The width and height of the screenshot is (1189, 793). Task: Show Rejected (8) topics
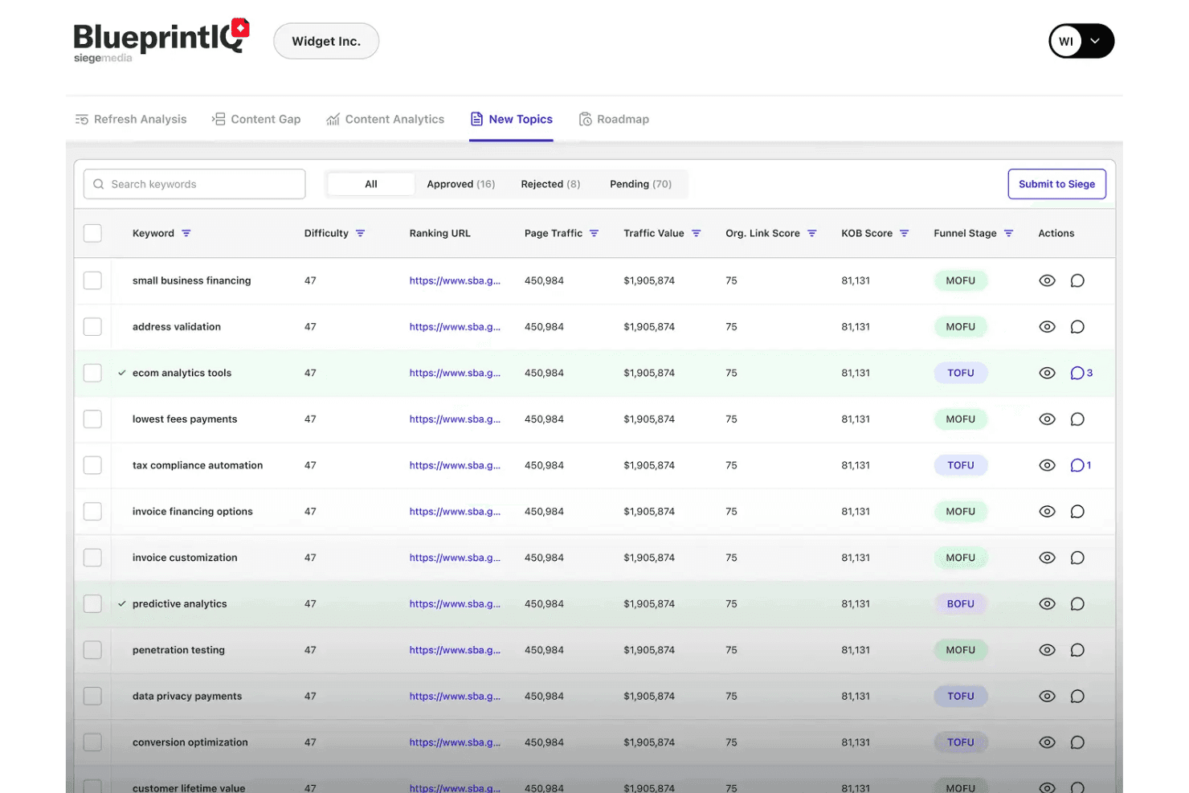coord(550,184)
